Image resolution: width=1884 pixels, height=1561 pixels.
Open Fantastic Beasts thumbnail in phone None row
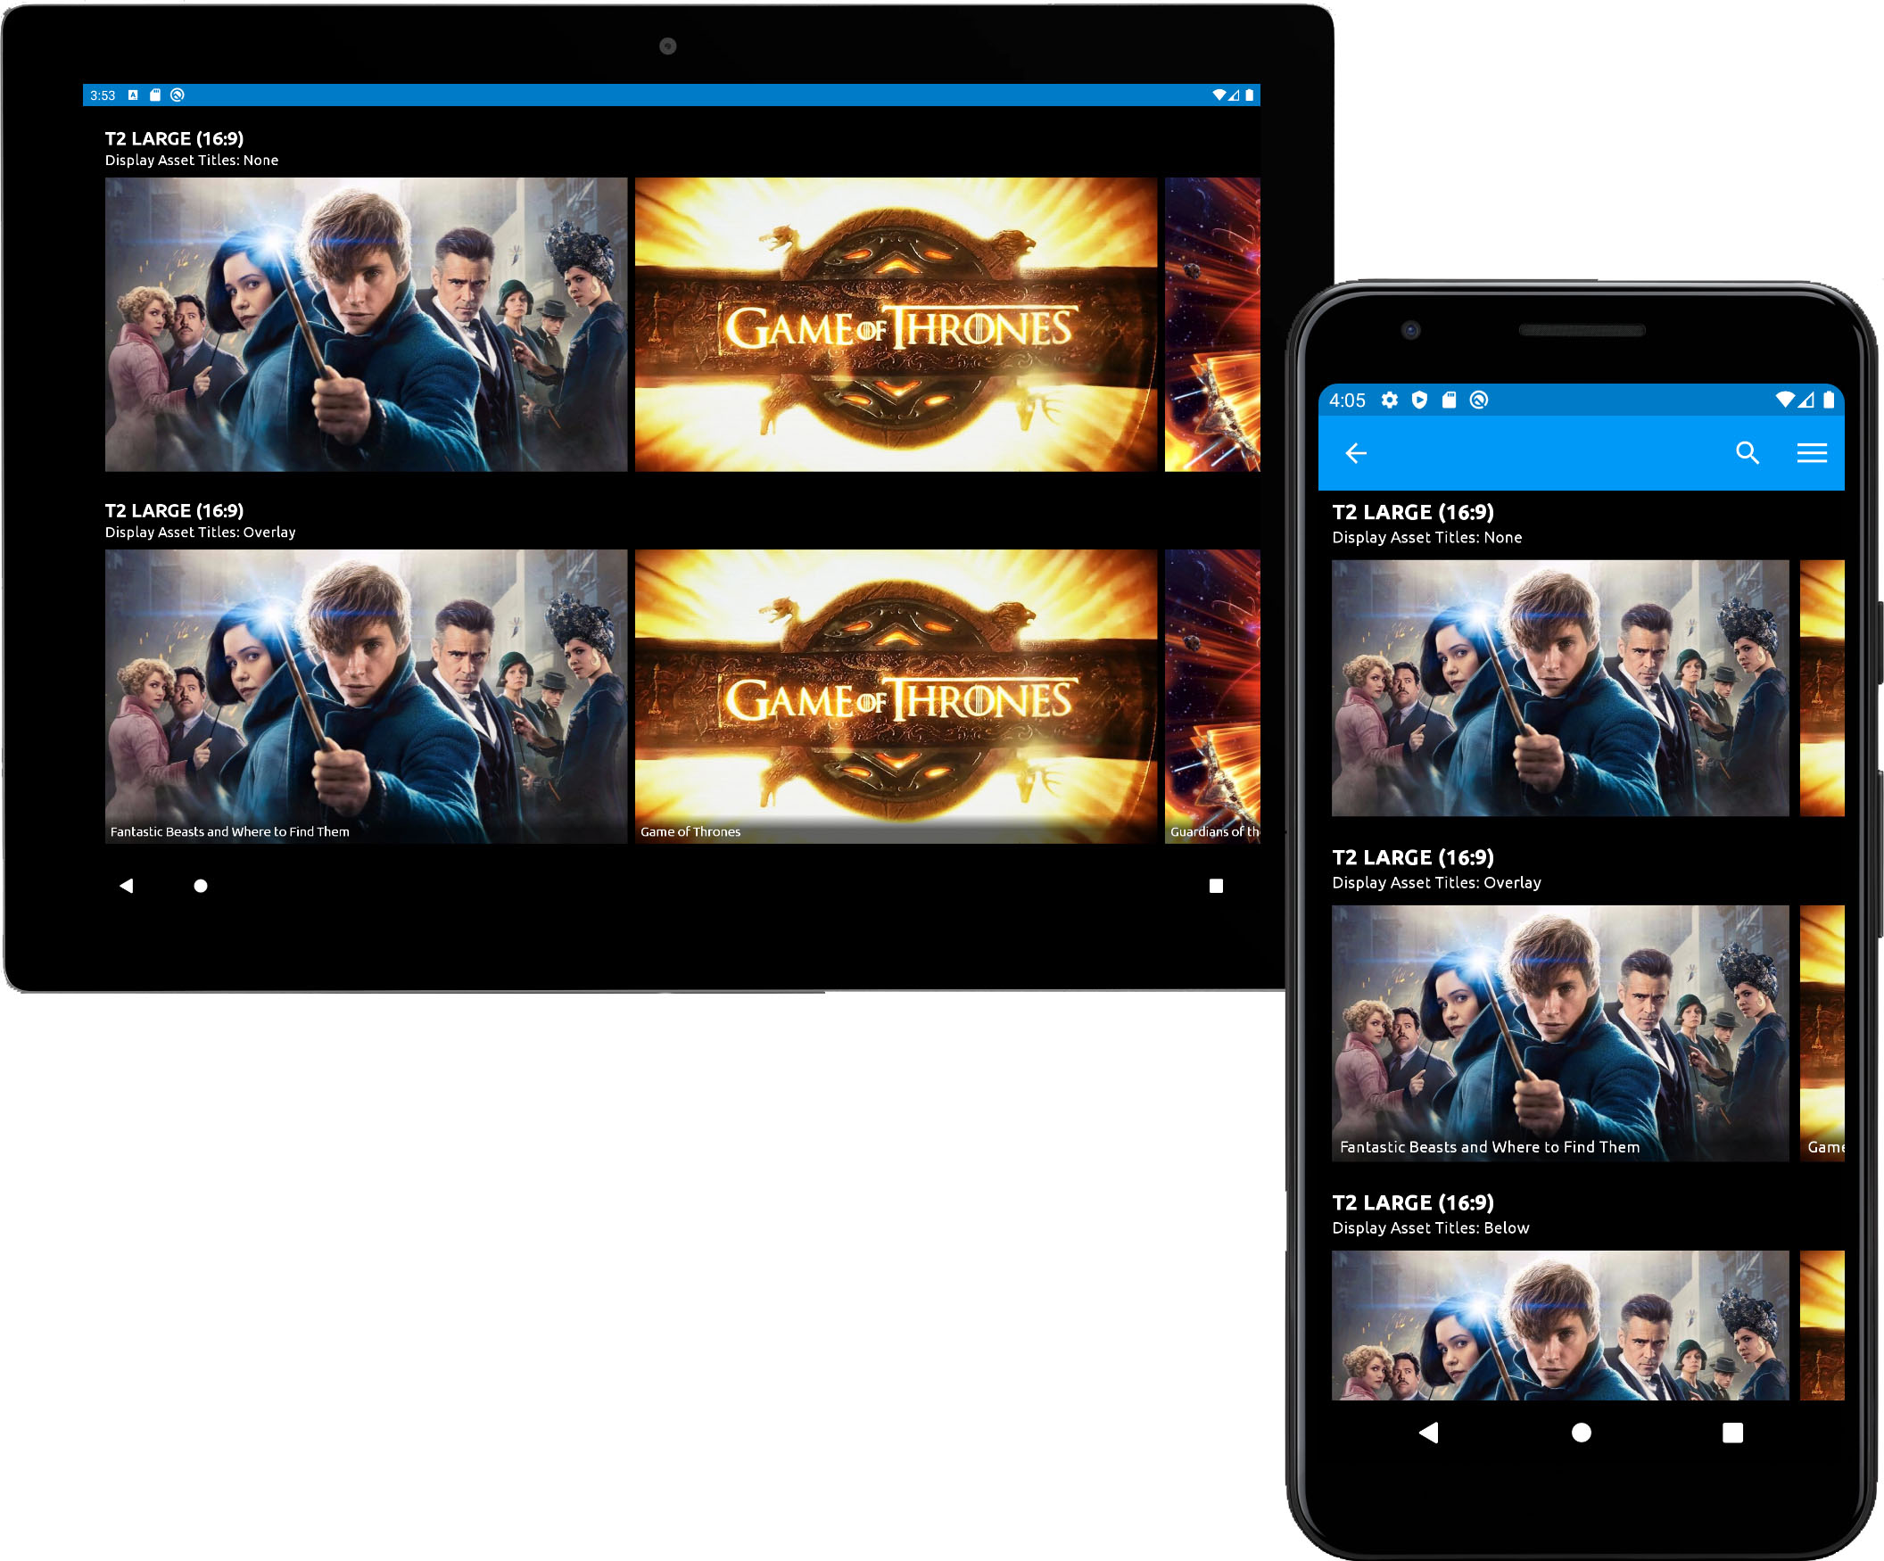(1559, 688)
